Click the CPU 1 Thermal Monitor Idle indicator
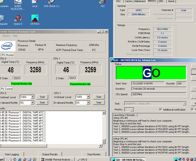196x161 pixels. [80, 84]
